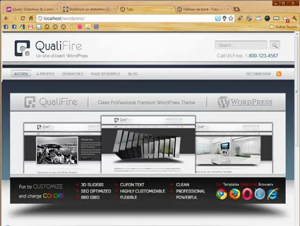Switch to Tableau de bord tab
300x226 pixels.
point(203,9)
